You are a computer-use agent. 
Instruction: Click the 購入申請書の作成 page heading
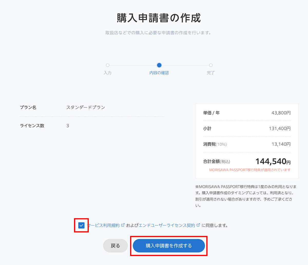click(x=159, y=18)
